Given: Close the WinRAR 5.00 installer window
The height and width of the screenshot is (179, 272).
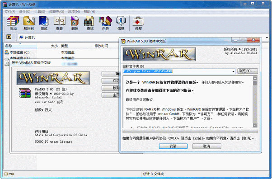Looking at the screenshot, I should [253, 40].
